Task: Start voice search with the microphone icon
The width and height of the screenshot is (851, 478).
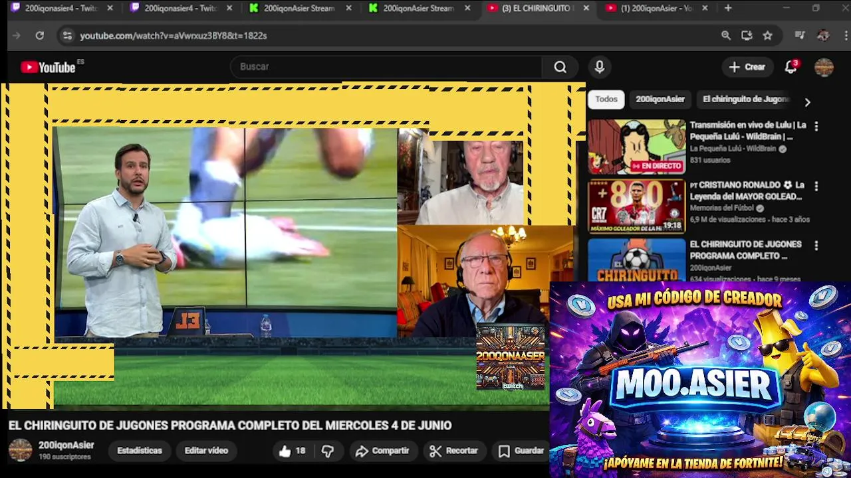Action: click(599, 67)
